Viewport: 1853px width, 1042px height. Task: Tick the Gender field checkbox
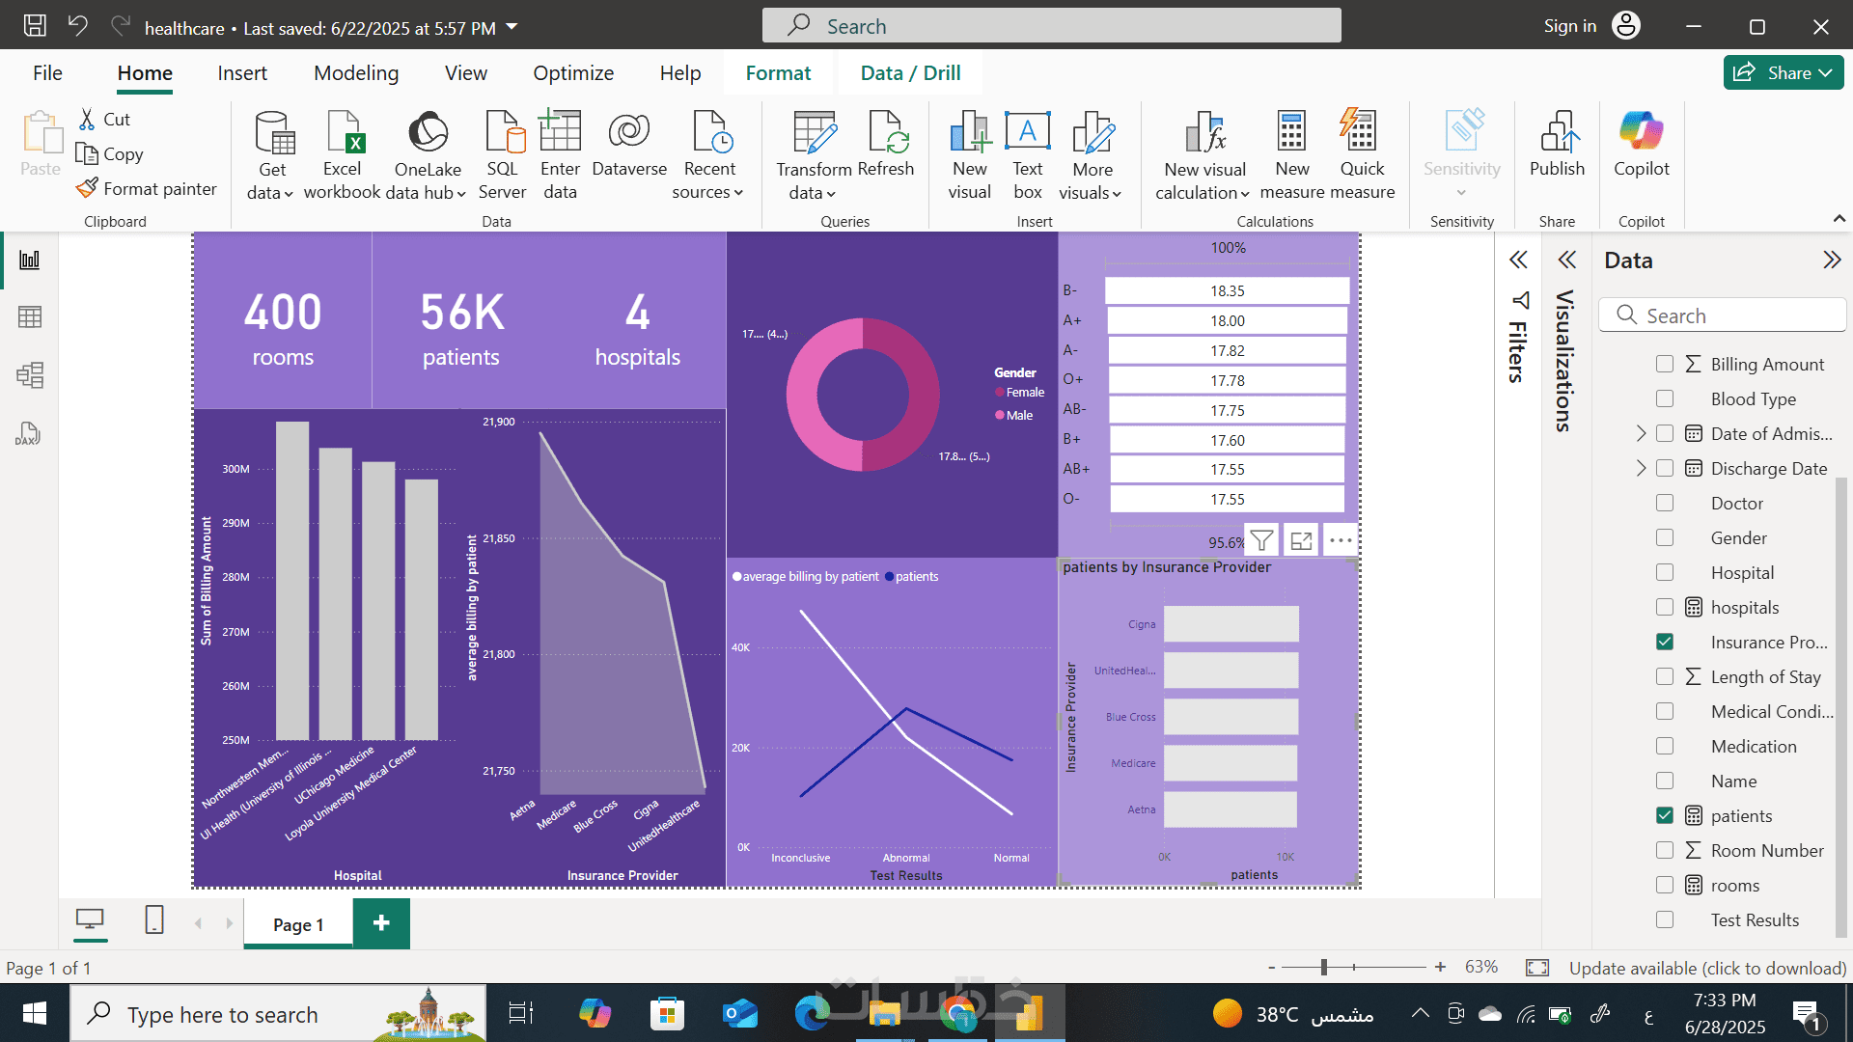point(1664,538)
